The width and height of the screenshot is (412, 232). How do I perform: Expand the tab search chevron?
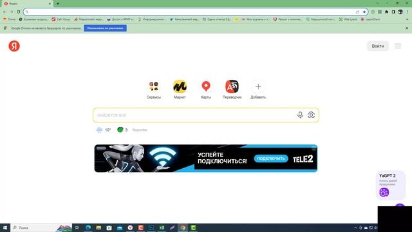pyautogui.click(x=377, y=3)
